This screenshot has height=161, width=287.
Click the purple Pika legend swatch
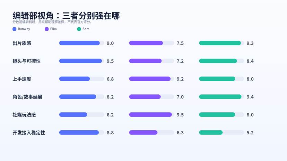47,29
